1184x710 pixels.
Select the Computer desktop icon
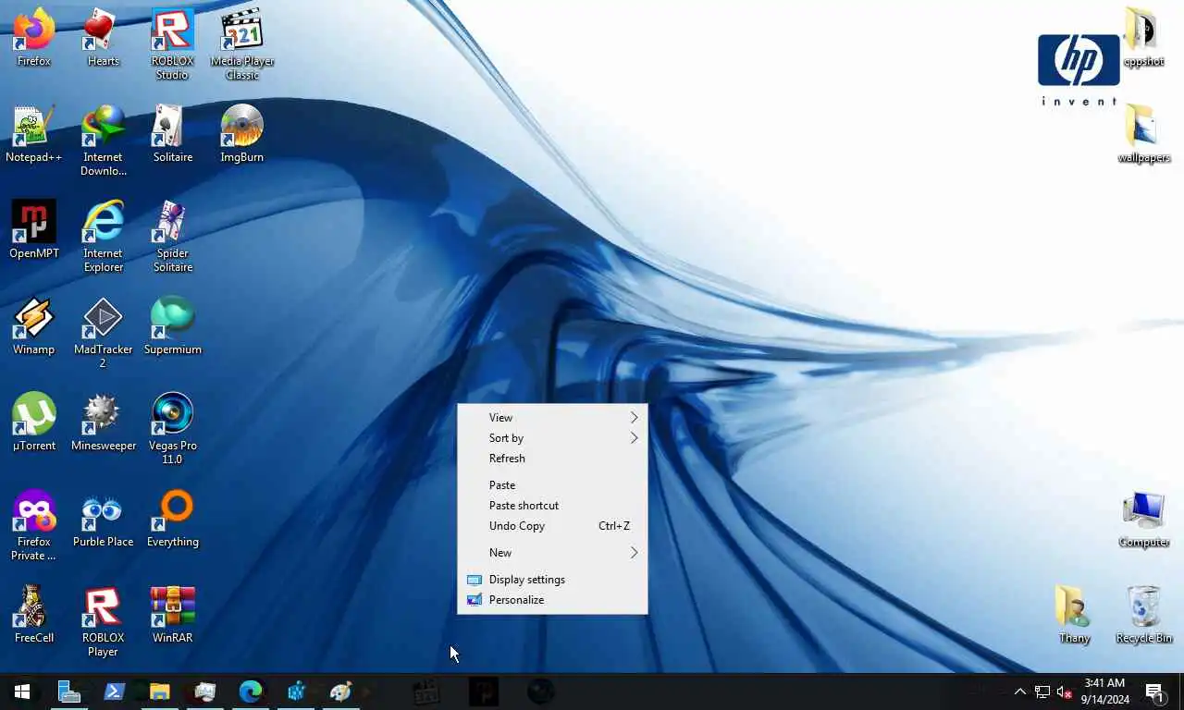1143,520
